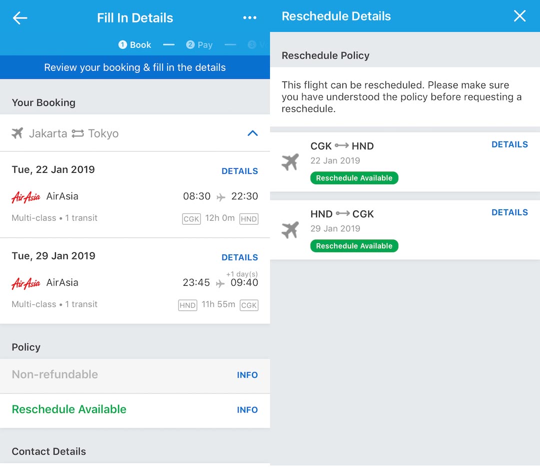Tap Reschedule Available badge for 22 Jan
Image resolution: width=540 pixels, height=467 pixels.
click(354, 178)
